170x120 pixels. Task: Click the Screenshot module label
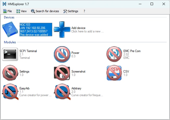click(79, 72)
